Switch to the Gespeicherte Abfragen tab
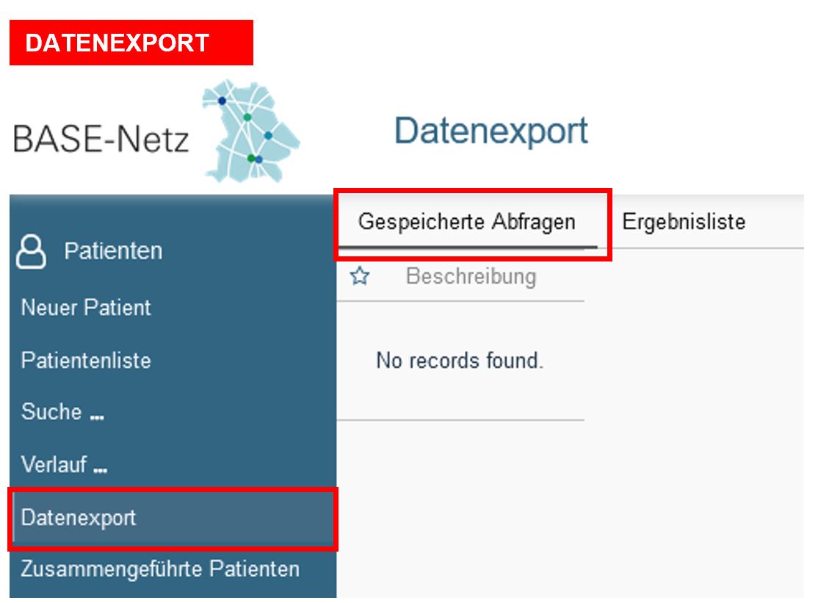This screenshot has width=818, height=603. click(x=467, y=223)
